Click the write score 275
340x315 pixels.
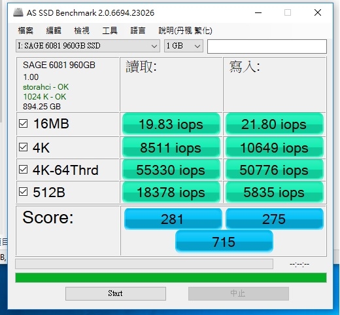pyautogui.click(x=275, y=219)
